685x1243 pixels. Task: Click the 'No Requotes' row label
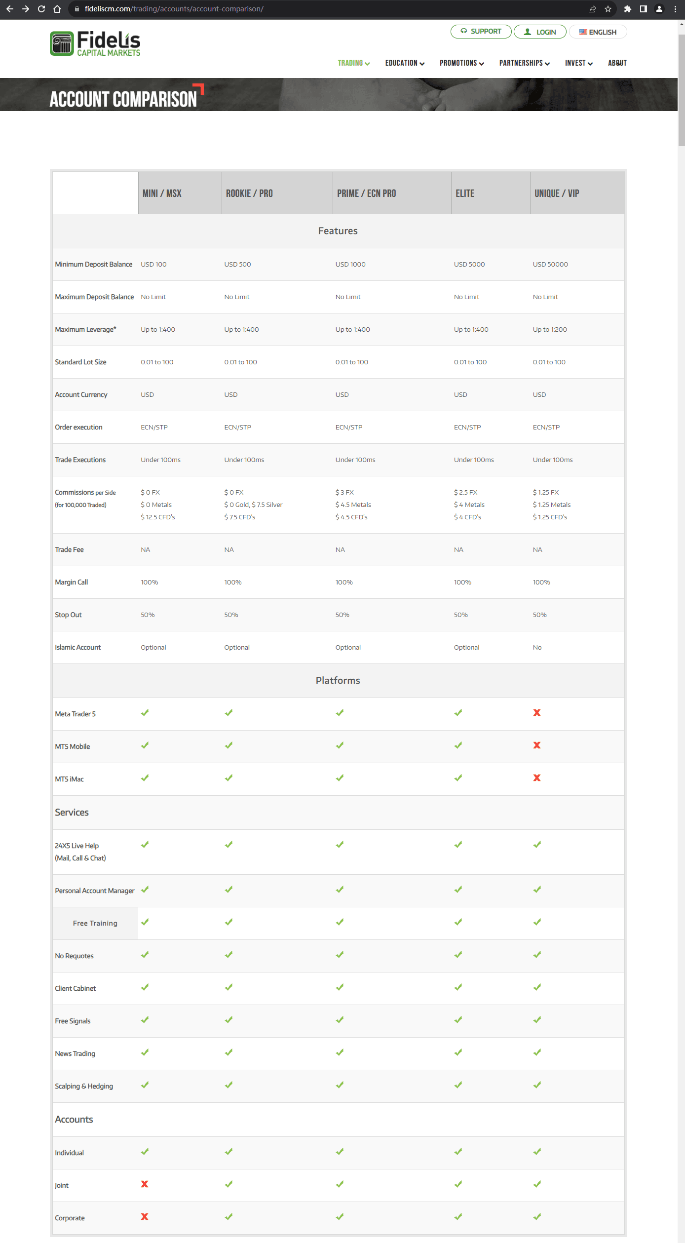pos(74,956)
